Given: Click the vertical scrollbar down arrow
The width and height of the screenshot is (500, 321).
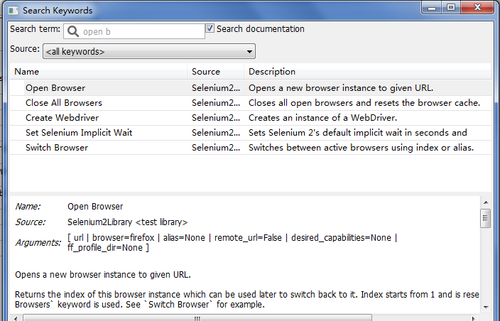Looking at the screenshot, I should [x=486, y=308].
